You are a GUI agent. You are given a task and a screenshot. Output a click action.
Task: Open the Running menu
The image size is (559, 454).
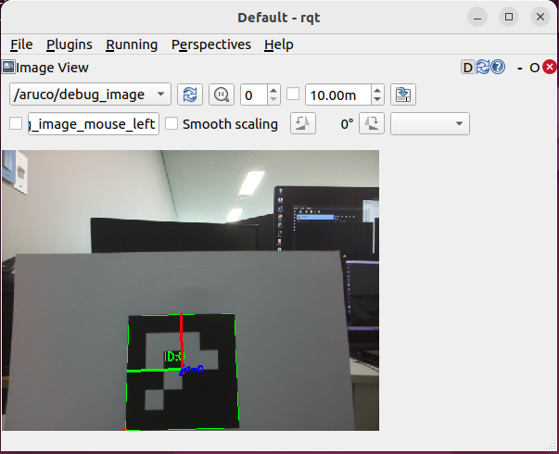(x=132, y=44)
